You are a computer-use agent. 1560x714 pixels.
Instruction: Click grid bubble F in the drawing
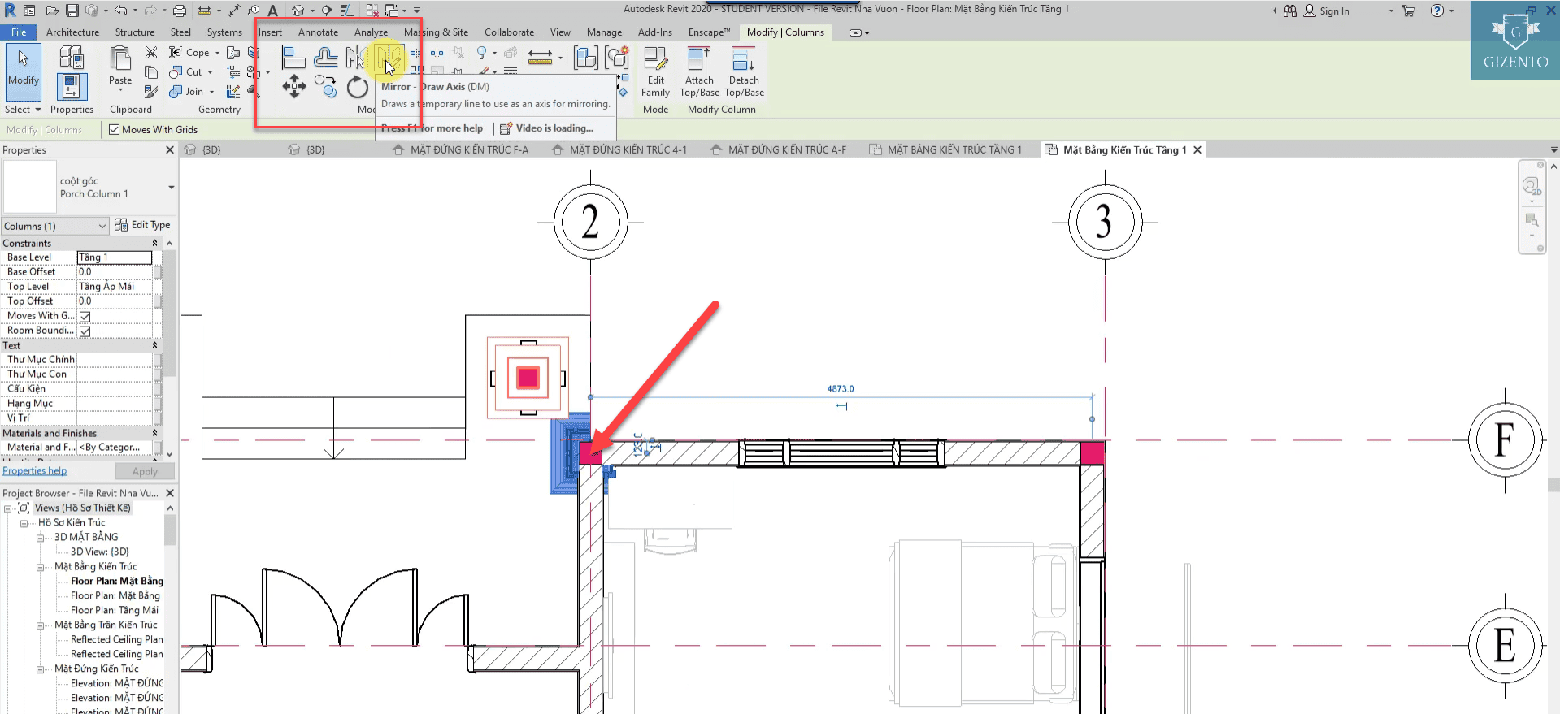[1505, 440]
